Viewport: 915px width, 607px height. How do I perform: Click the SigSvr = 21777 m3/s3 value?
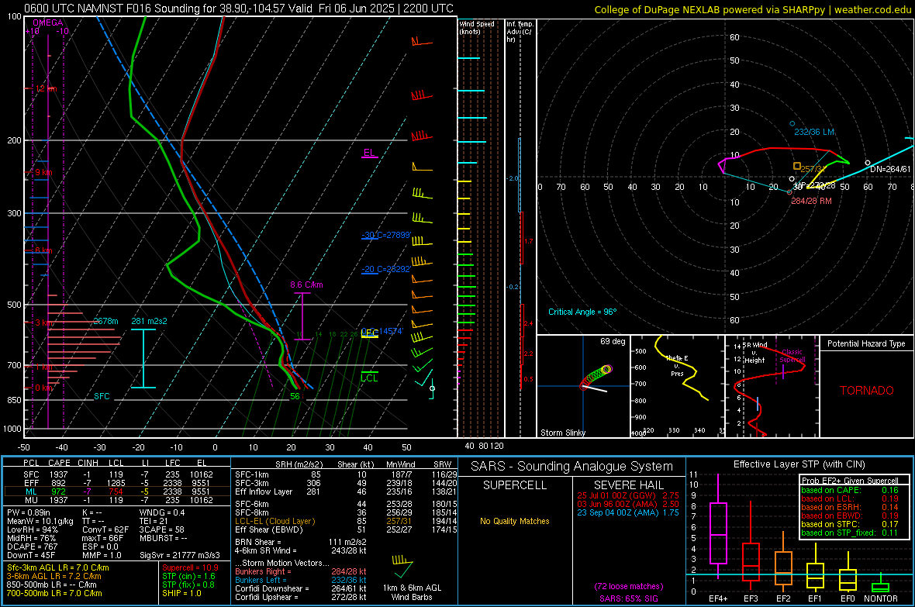pyautogui.click(x=180, y=555)
